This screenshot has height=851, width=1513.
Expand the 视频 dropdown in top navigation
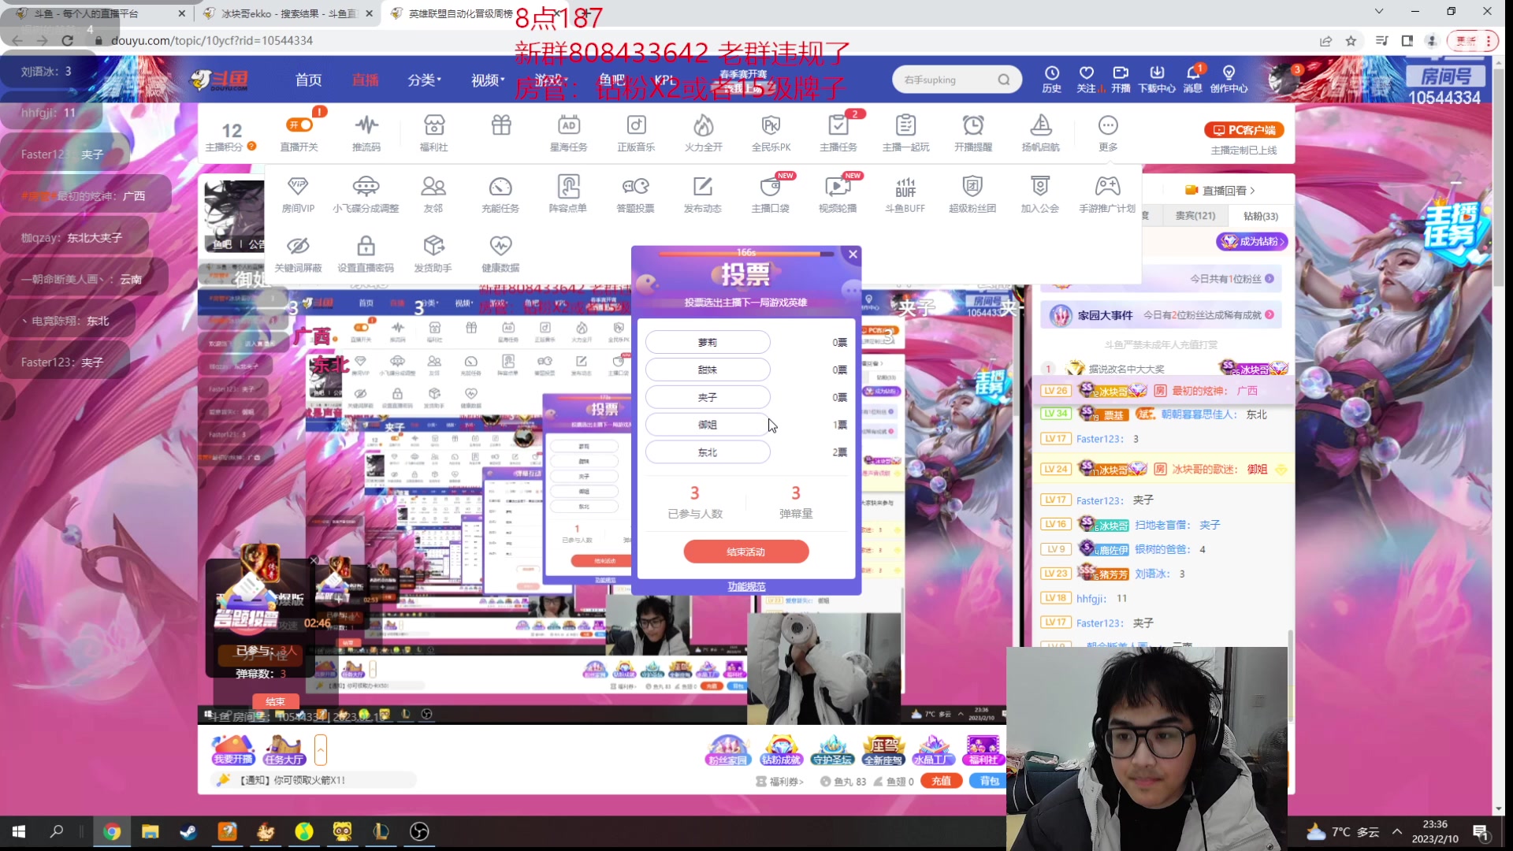[486, 80]
